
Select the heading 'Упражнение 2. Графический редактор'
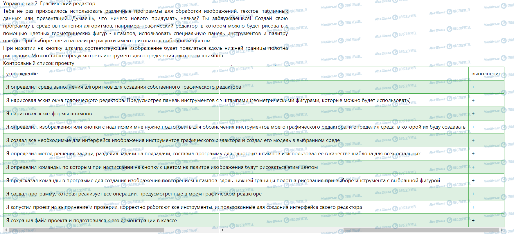[x=49, y=4]
